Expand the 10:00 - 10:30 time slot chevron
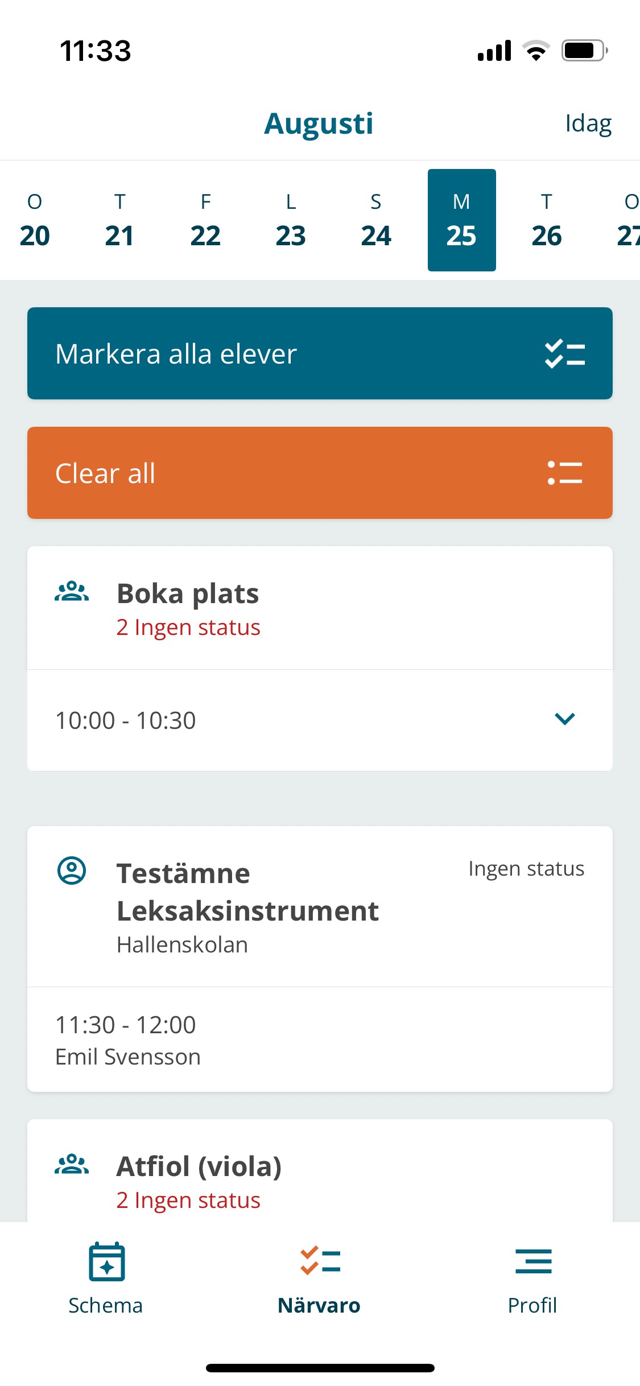This screenshot has width=640, height=1386. 564,719
